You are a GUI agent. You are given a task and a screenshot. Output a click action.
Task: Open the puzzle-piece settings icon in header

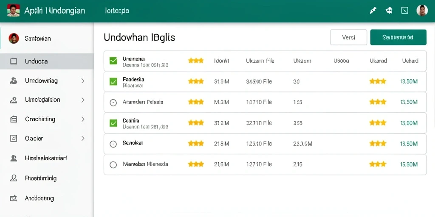pos(389,11)
